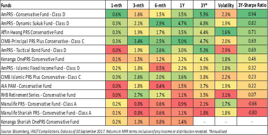Select the 3Y-Sharpe Ratio column header
268x135 pixels.
(x=252, y=6)
